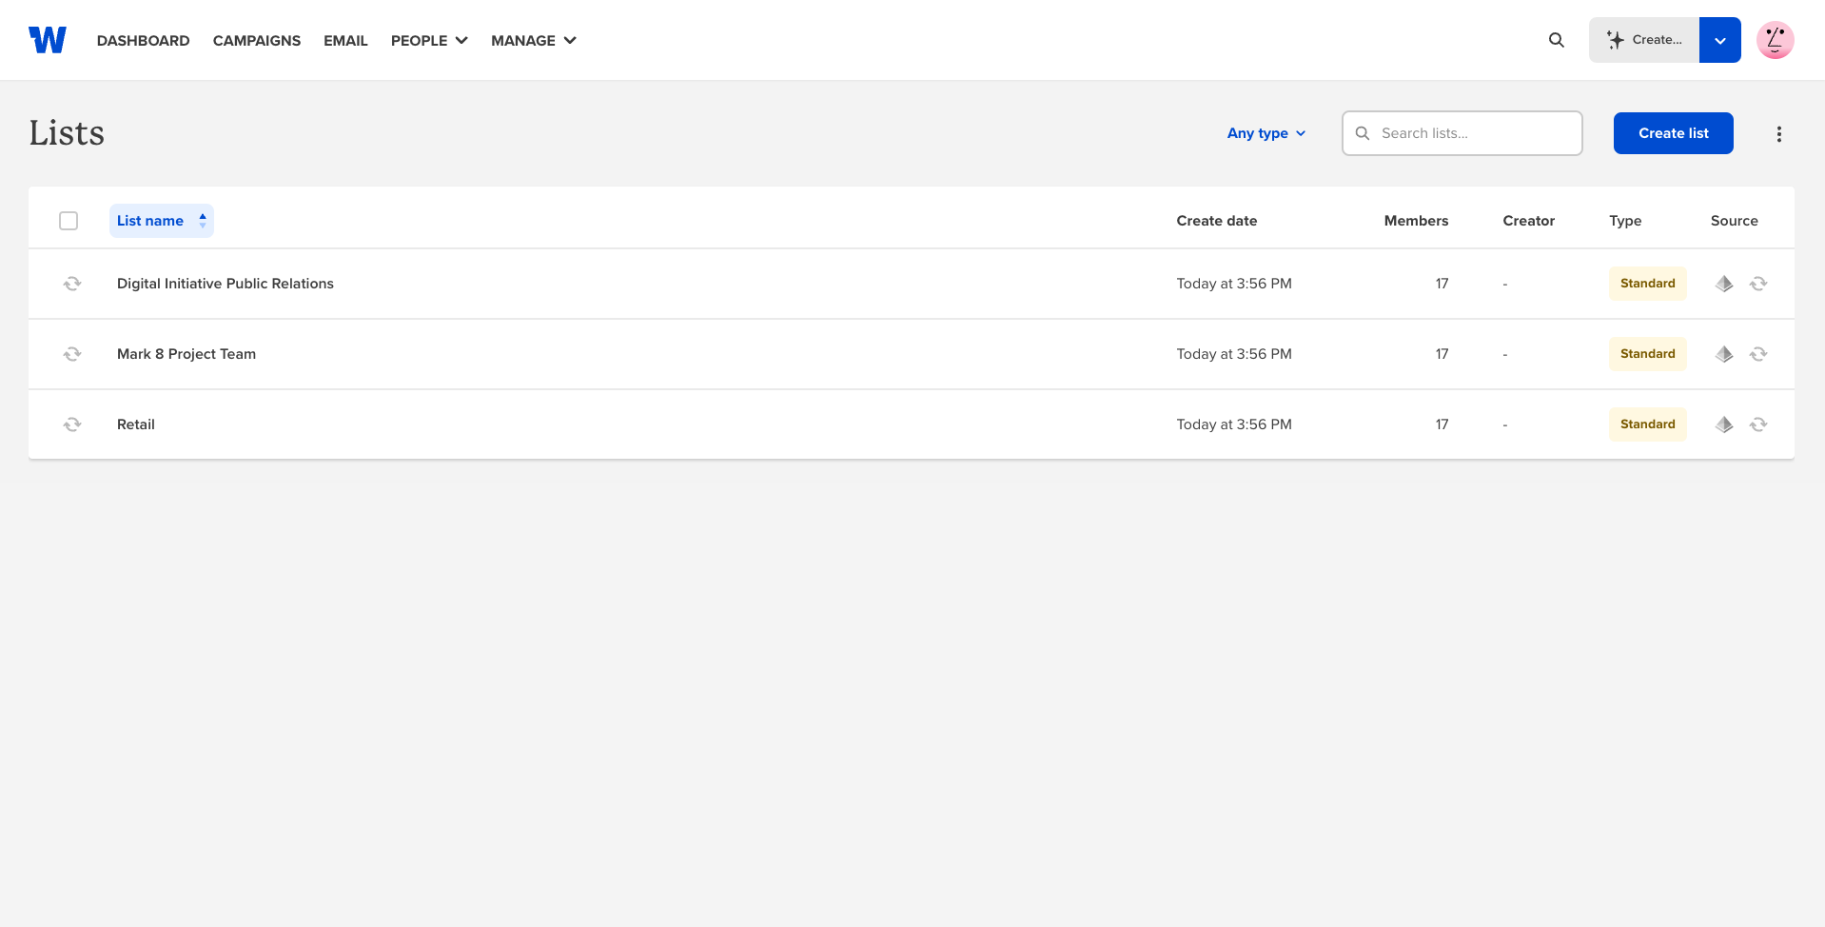Go to the Dashboard page
The height and width of the screenshot is (927, 1825).
point(143,40)
